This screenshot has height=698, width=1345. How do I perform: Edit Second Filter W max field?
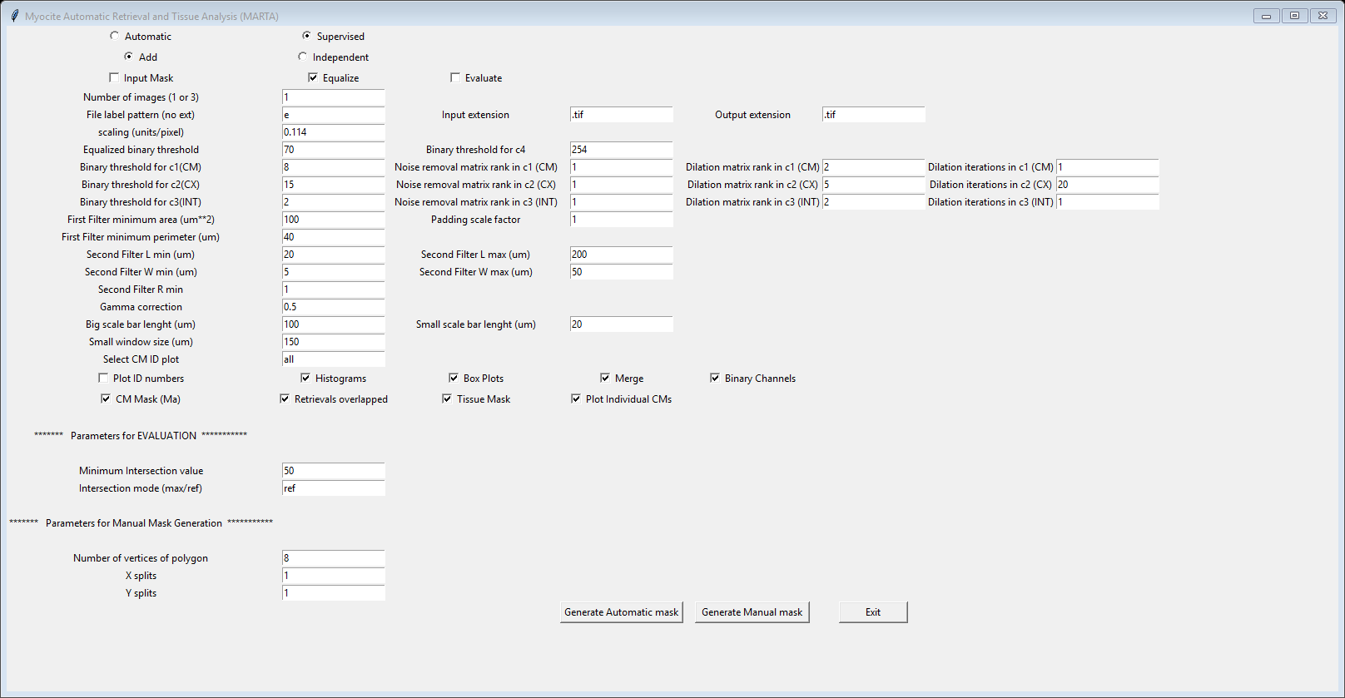(621, 272)
